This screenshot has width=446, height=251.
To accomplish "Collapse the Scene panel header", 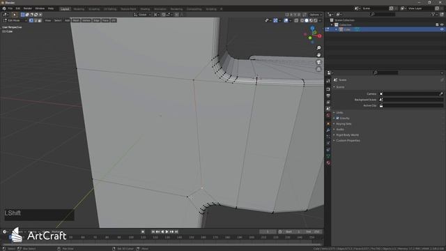I will [340, 87].
